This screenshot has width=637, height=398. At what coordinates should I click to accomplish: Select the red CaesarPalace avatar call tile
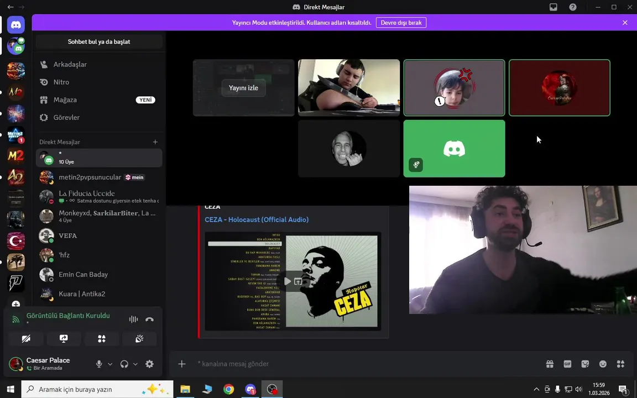pos(560,88)
